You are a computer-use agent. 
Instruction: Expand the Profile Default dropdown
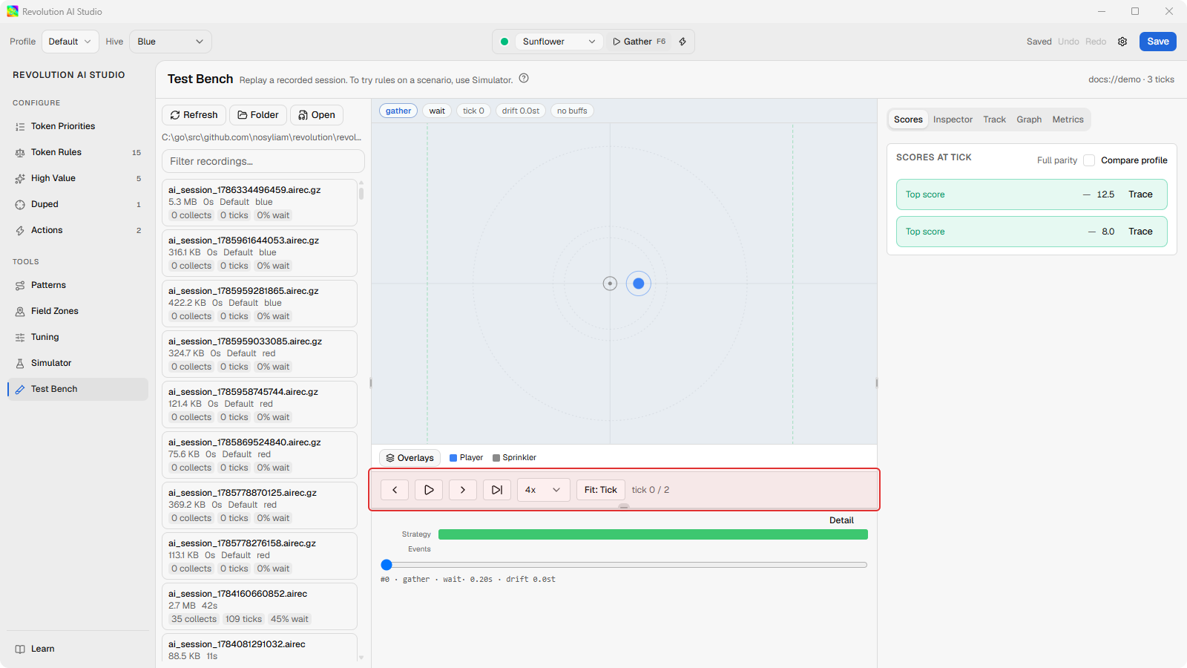70,42
